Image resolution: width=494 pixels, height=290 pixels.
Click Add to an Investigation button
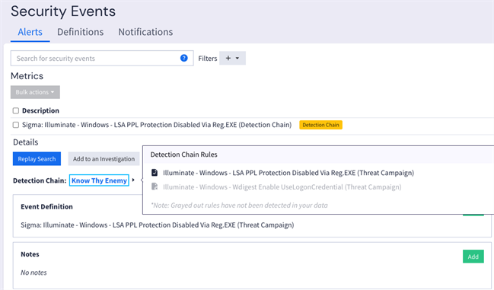[x=104, y=158]
